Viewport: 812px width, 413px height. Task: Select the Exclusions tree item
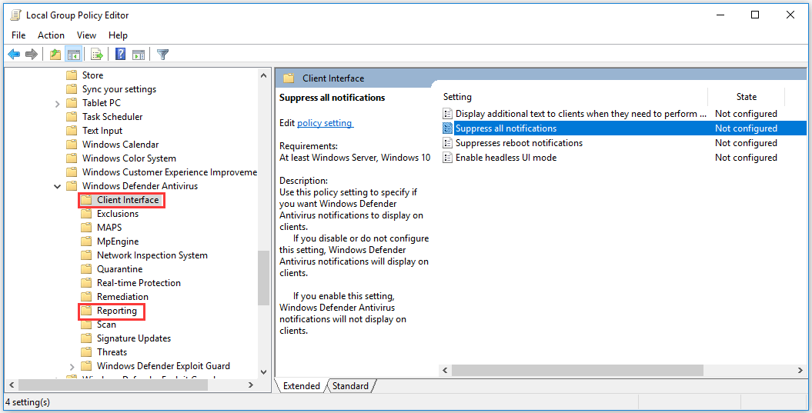point(118,213)
